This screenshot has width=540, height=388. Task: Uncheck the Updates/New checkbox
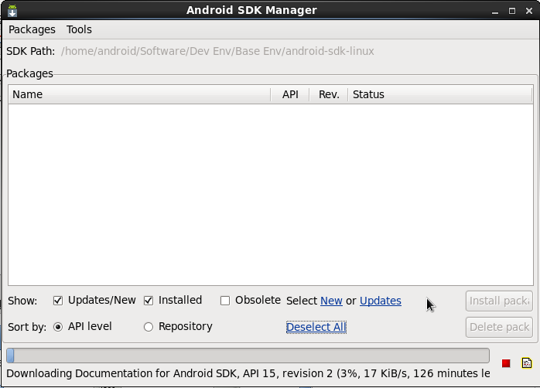pyautogui.click(x=58, y=301)
